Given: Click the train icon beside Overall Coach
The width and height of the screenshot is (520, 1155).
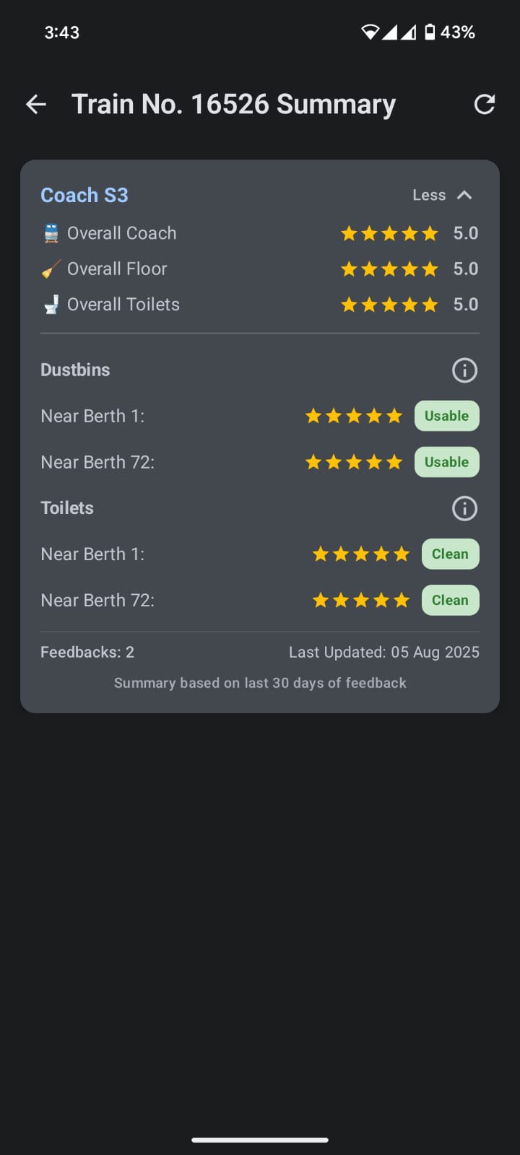Looking at the screenshot, I should click(x=51, y=232).
